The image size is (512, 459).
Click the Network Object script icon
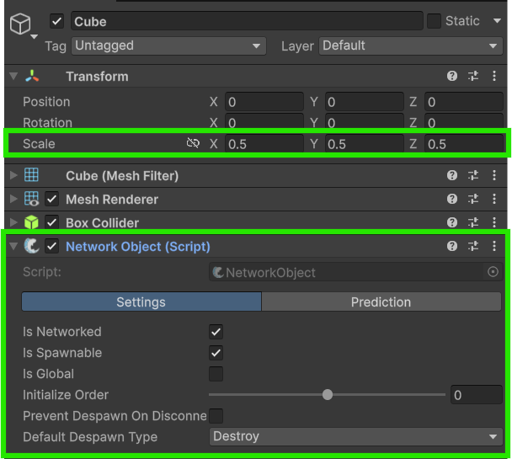(32, 246)
